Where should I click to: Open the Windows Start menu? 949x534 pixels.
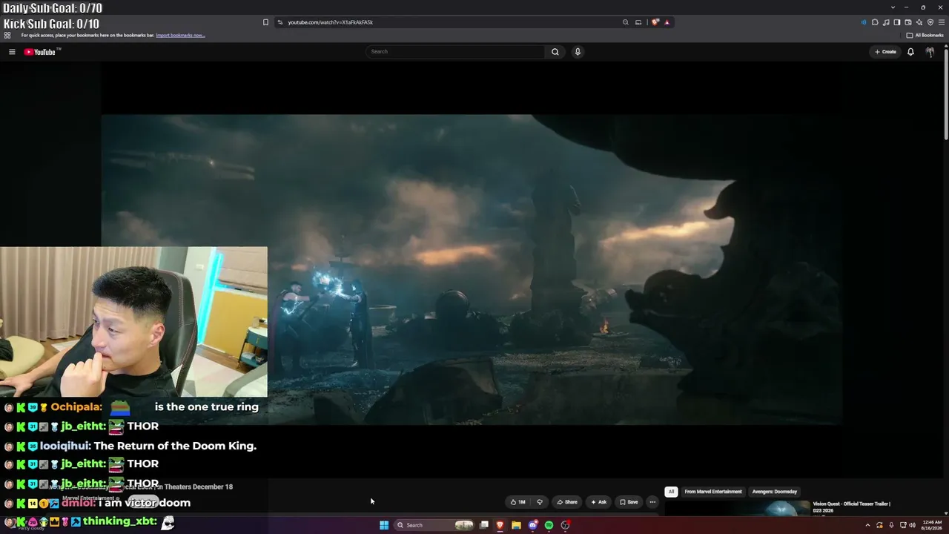click(x=384, y=525)
